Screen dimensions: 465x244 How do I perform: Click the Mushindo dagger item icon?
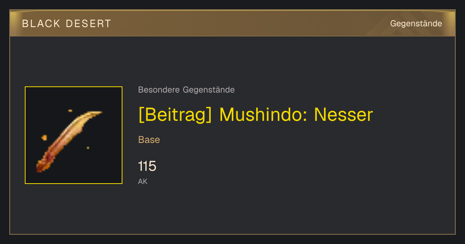click(74, 135)
